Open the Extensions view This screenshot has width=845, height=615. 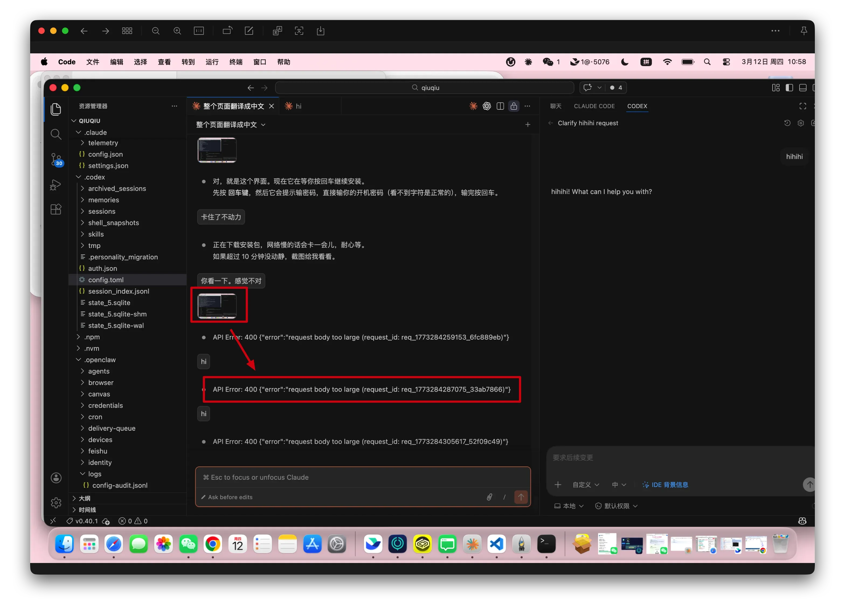click(56, 209)
